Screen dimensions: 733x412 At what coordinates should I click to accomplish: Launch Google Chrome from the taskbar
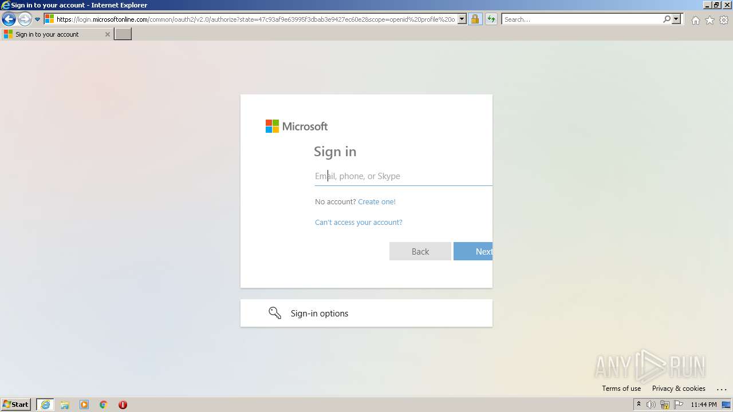point(104,405)
